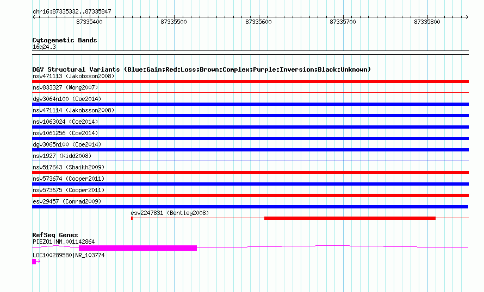
Task: Select the nsv471113 (Jakobsson2008) variant label
Action: (73, 76)
